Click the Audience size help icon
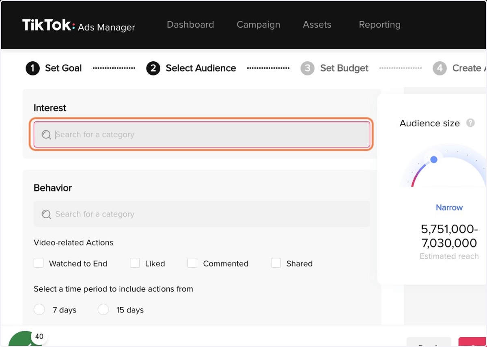This screenshot has width=487, height=347. pos(470,123)
